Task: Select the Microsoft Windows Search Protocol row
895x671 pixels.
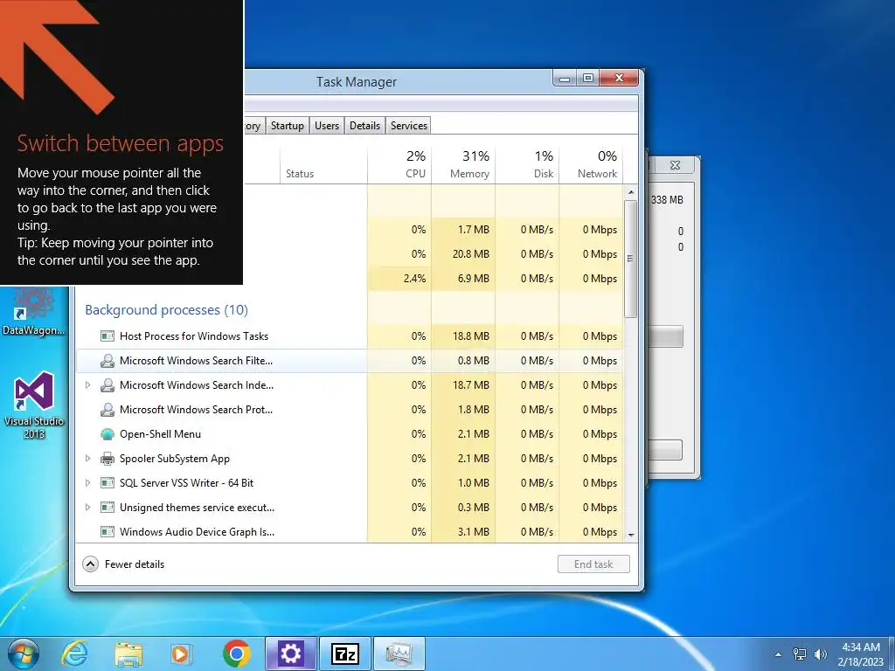Action: point(350,410)
